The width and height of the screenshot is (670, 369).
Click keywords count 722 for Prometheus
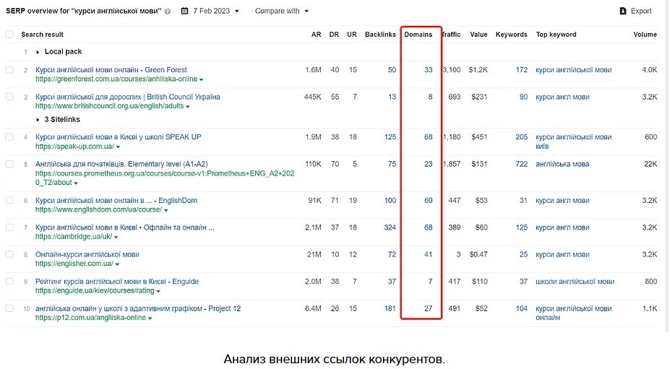coord(521,164)
